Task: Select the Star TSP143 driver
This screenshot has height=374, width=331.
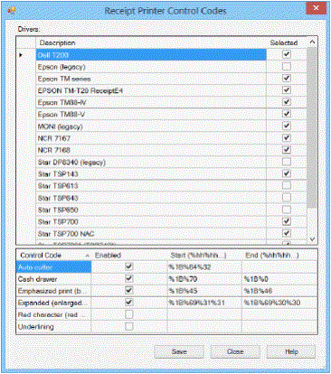Action: pos(151,174)
